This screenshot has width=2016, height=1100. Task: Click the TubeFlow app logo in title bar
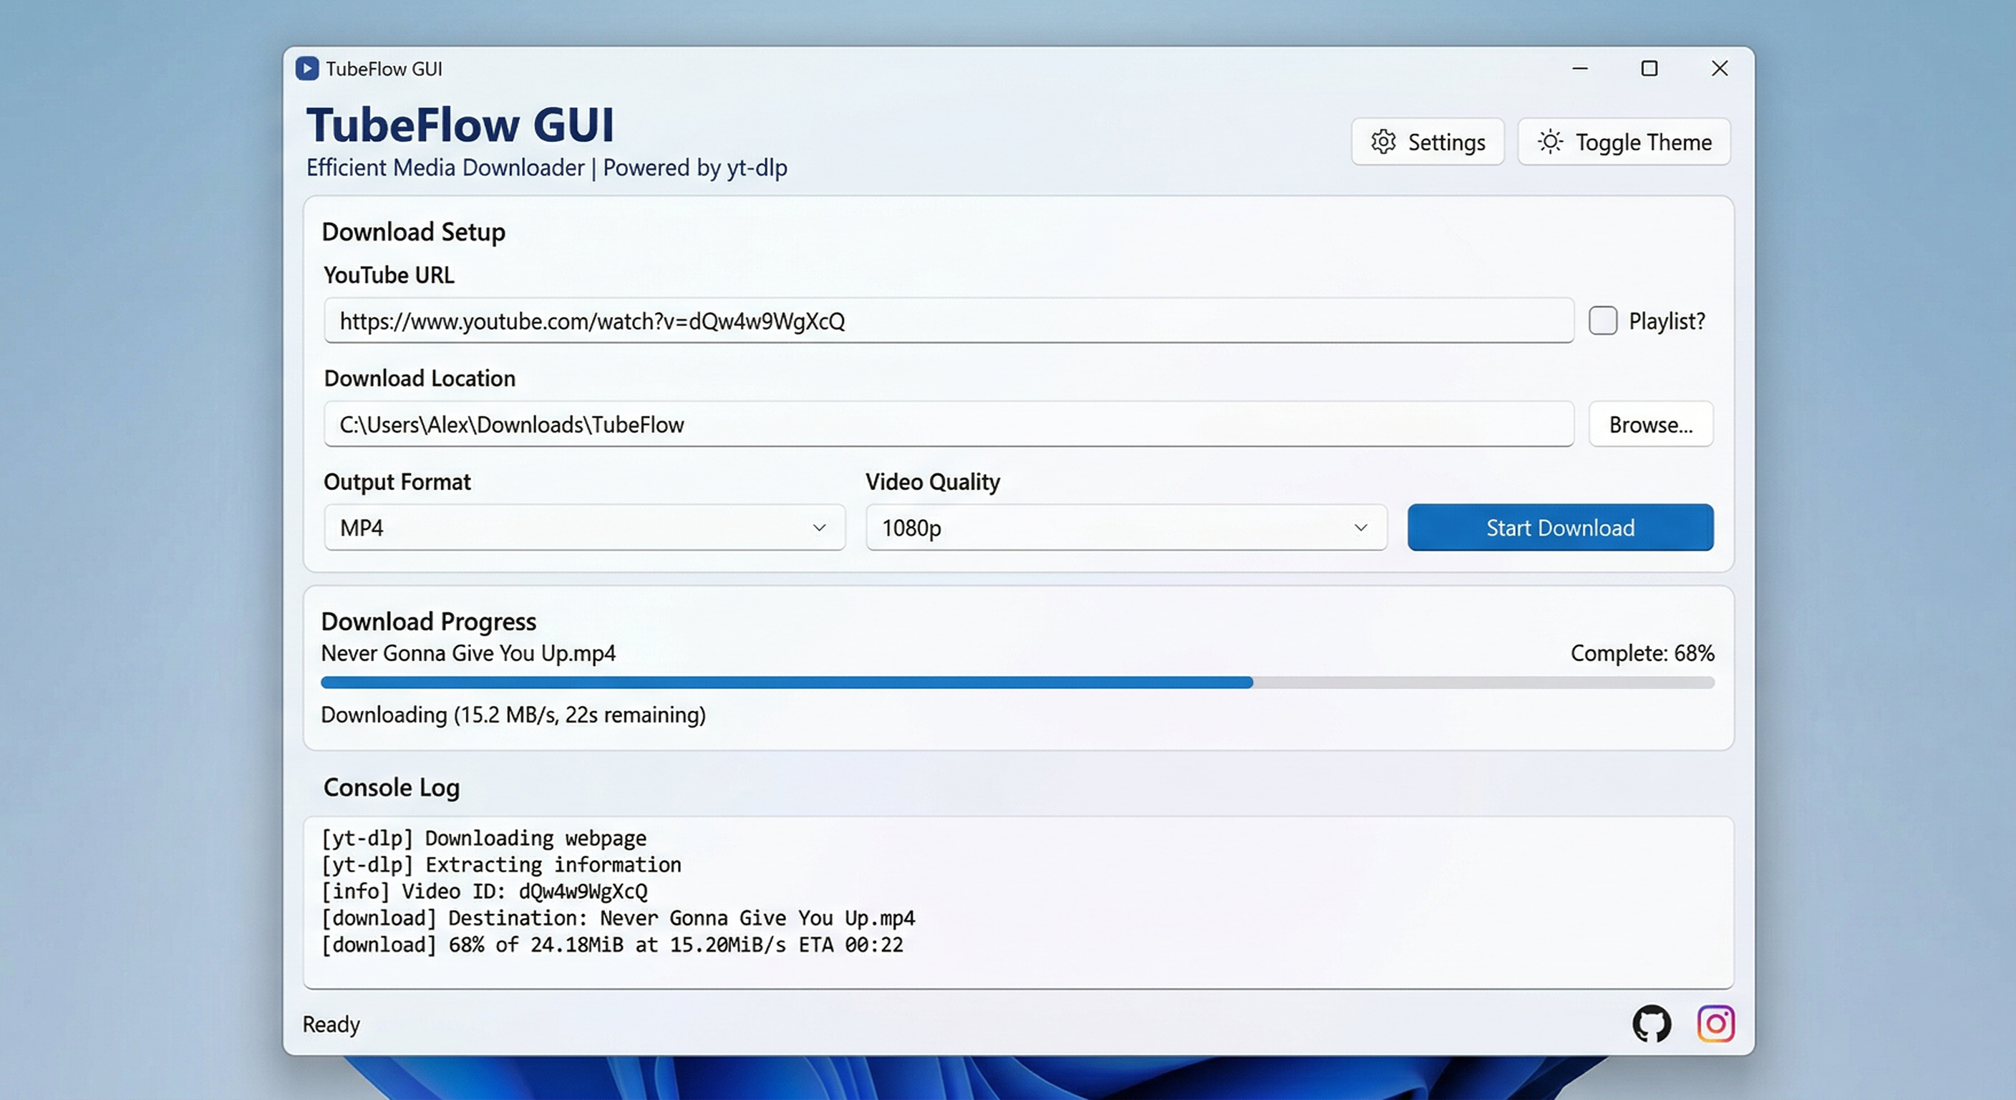[307, 69]
